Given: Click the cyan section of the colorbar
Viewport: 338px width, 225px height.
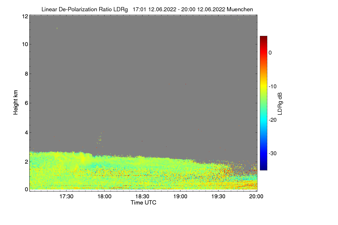Looking at the screenshot, I should (x=263, y=120).
